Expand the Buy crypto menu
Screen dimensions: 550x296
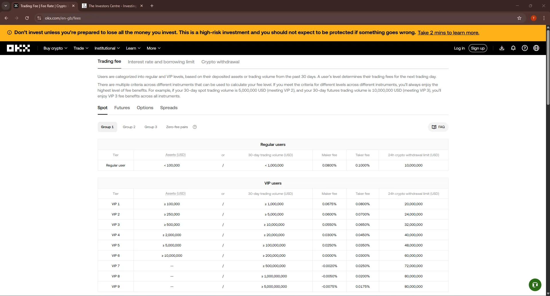pyautogui.click(x=55, y=48)
